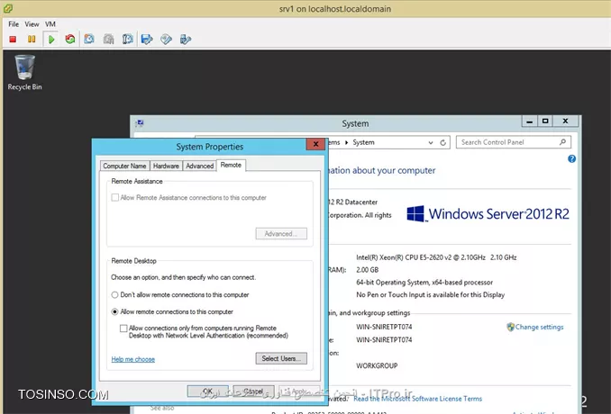The height and width of the screenshot is (414, 611).
Task: Click the floppy disk connect icon
Action: [x=147, y=40]
